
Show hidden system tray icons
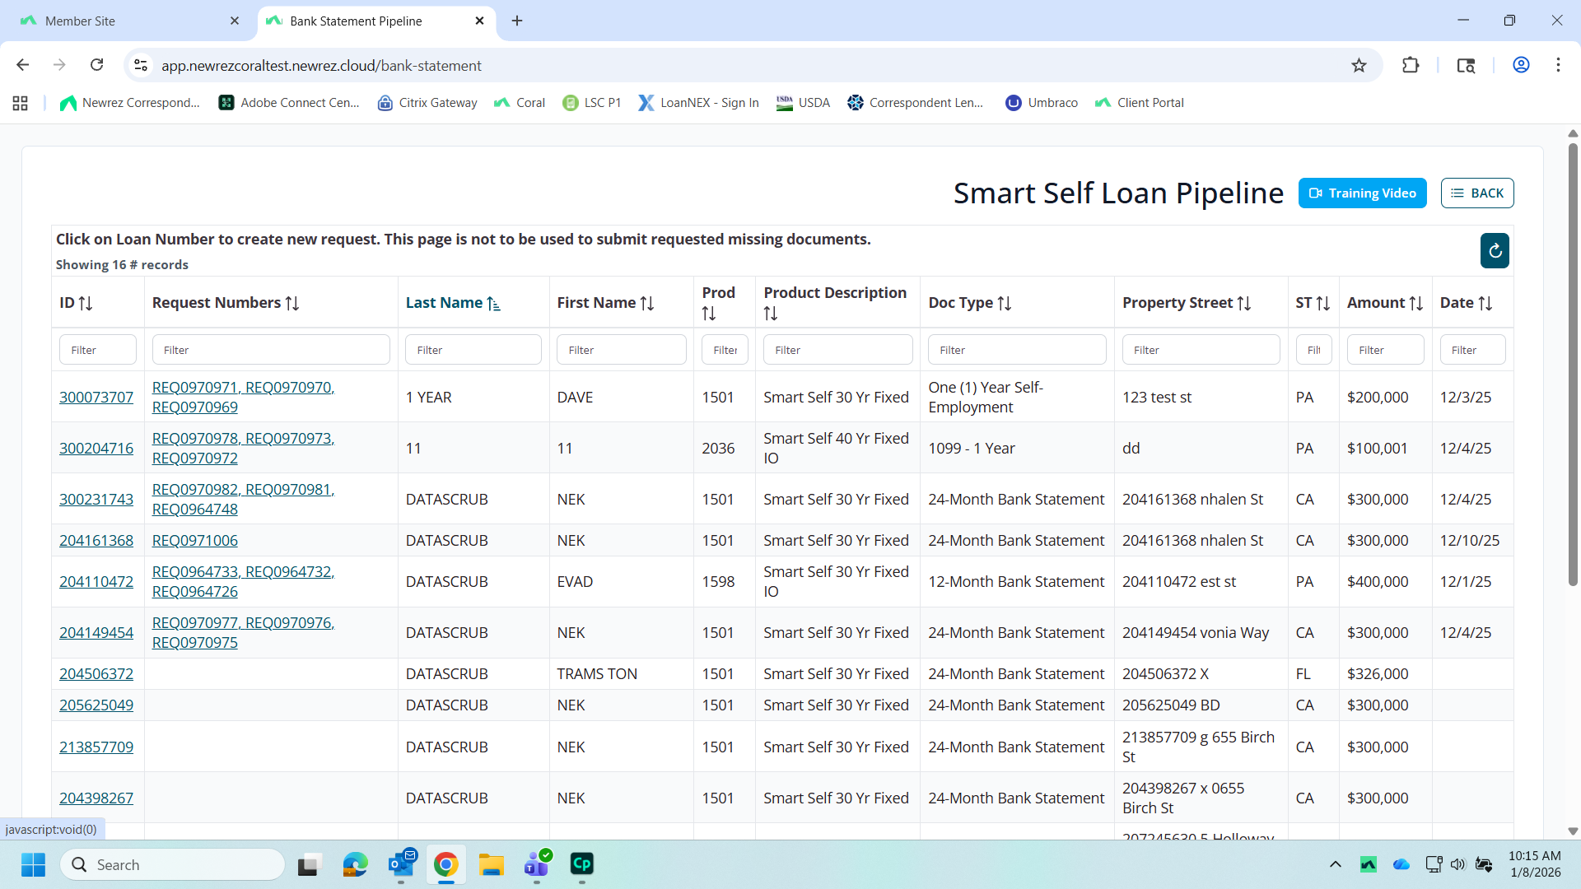[1335, 864]
